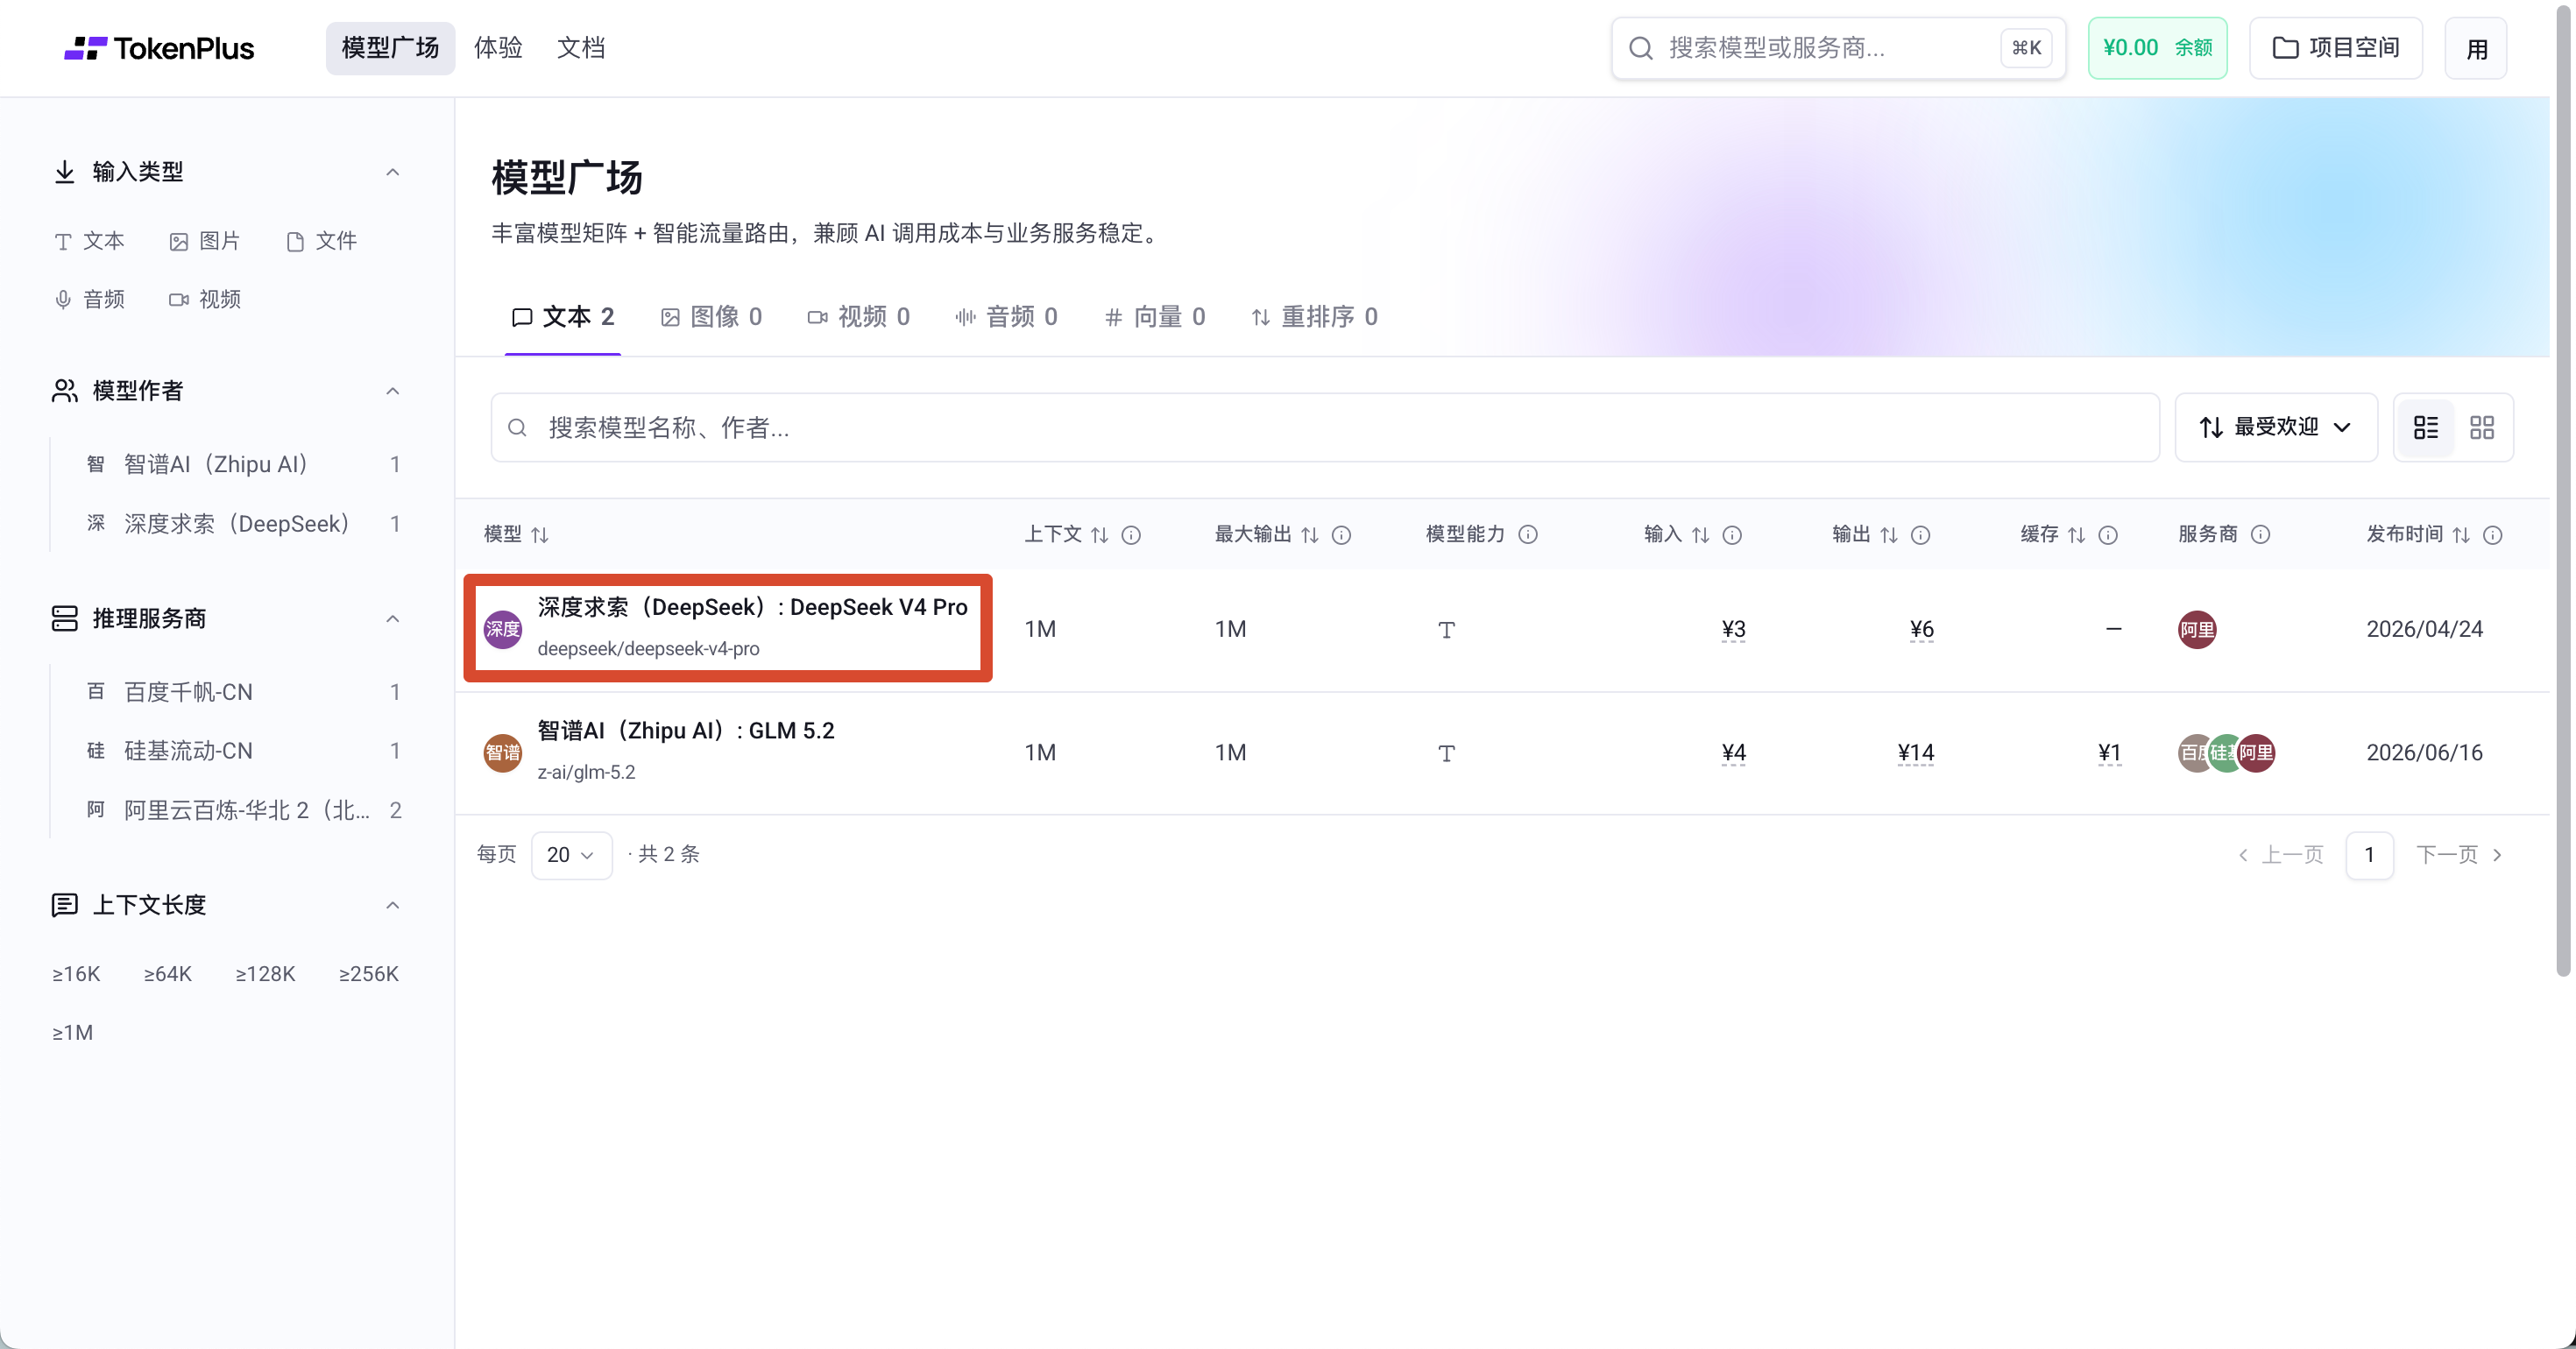Switch to grid view layout icon

point(2482,428)
